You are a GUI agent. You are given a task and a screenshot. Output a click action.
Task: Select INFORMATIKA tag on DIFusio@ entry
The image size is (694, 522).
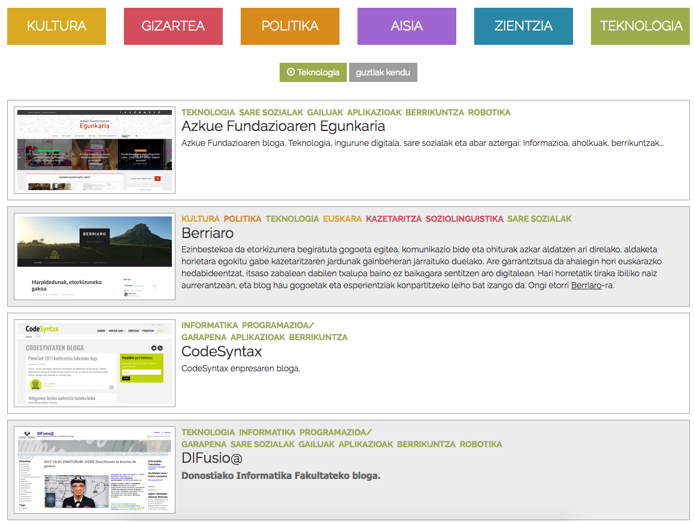tap(267, 432)
